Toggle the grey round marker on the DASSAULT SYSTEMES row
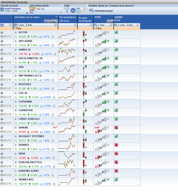The image size is (178, 191). [2, 136]
